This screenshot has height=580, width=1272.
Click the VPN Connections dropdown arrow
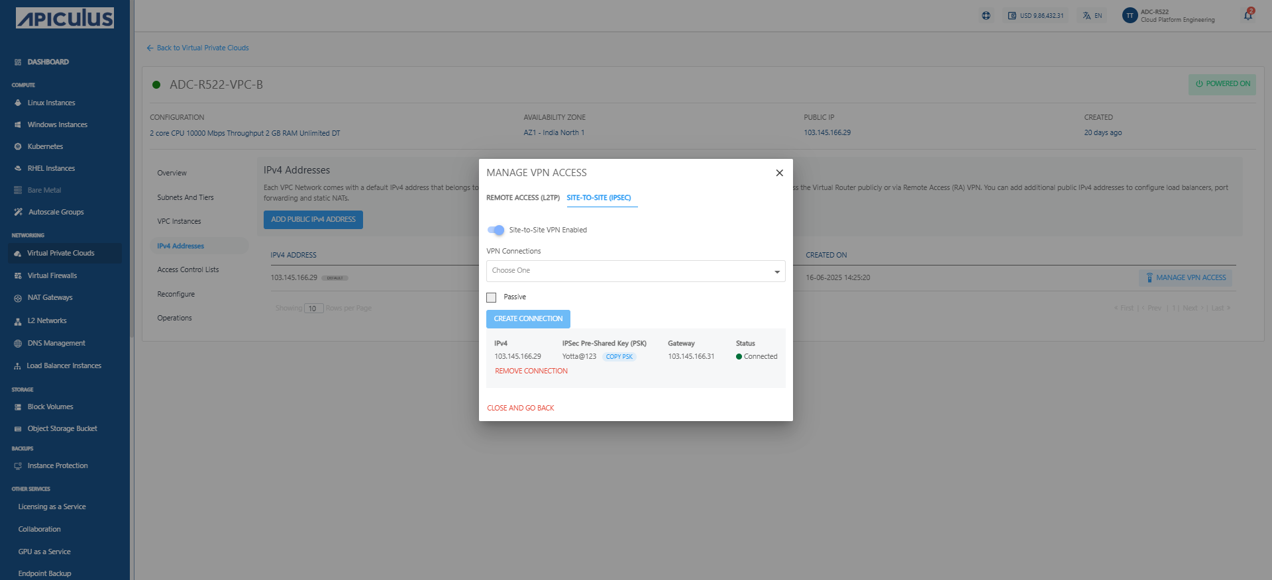776,271
